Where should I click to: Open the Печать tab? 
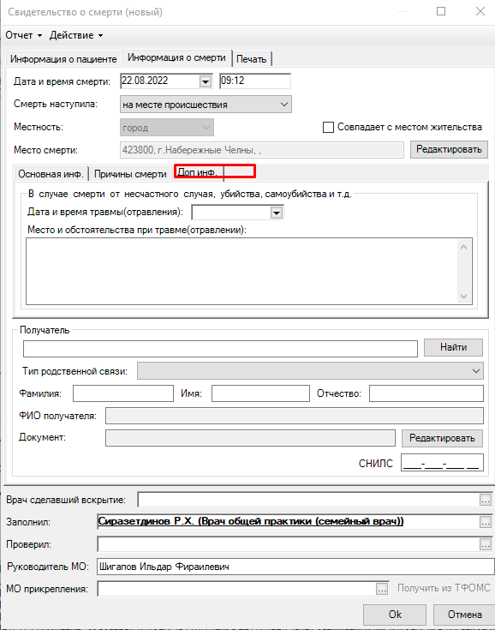(x=251, y=59)
